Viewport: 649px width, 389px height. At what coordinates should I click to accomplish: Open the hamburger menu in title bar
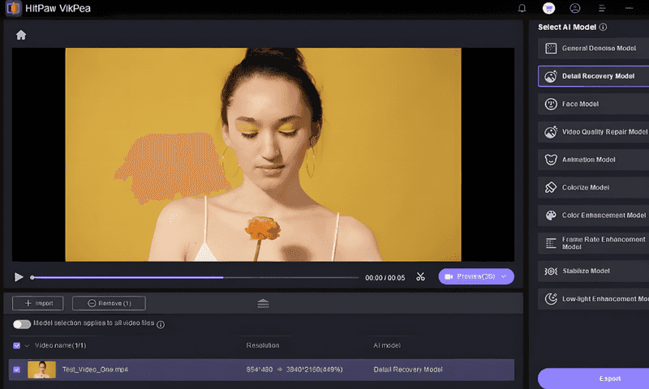(602, 8)
